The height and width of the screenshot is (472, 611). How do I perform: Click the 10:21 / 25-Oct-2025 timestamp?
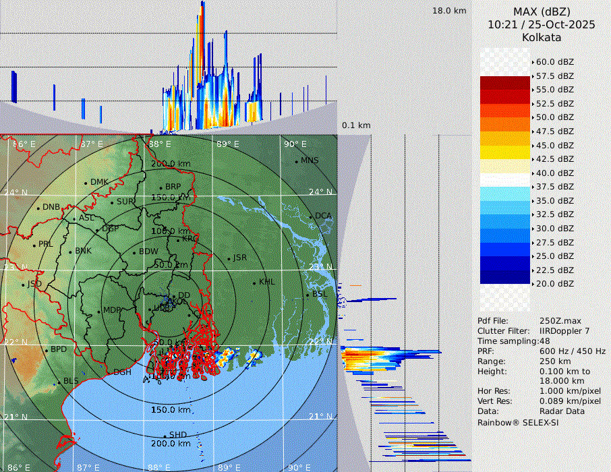[x=542, y=24]
